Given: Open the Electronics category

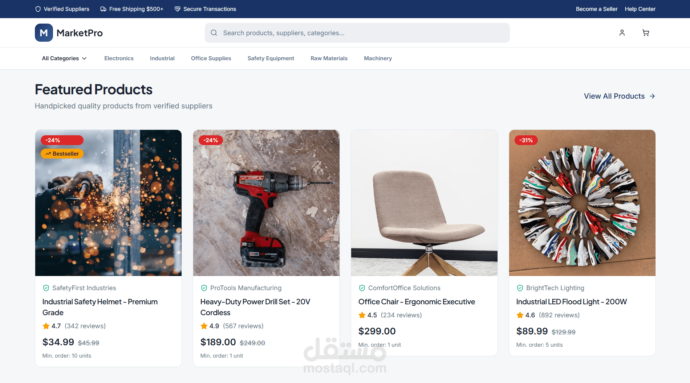Looking at the screenshot, I should tap(119, 58).
